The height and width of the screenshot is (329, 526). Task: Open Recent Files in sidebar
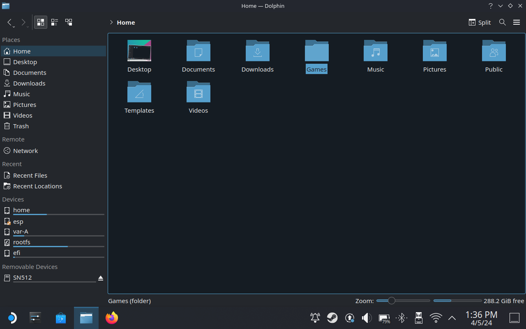pos(30,176)
